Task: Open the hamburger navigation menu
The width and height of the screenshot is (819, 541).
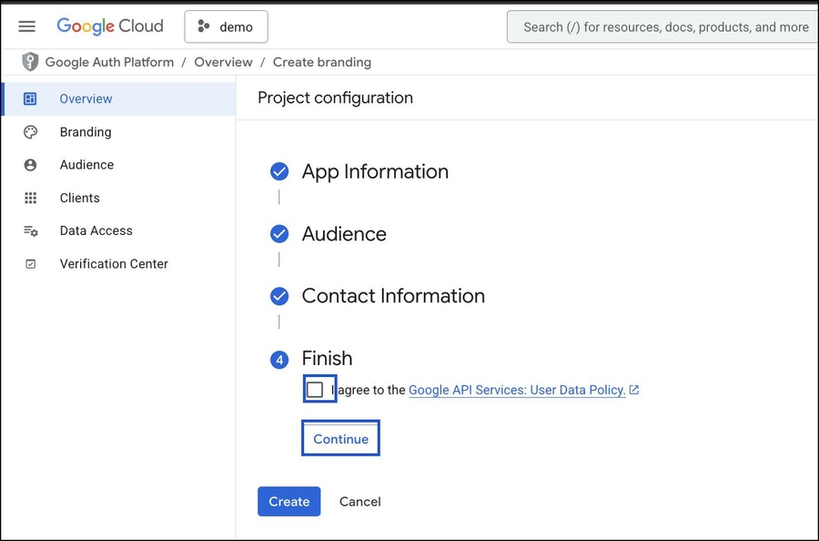Action: (26, 26)
